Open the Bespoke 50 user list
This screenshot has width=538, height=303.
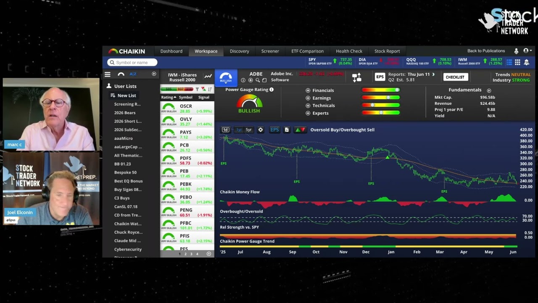125,173
